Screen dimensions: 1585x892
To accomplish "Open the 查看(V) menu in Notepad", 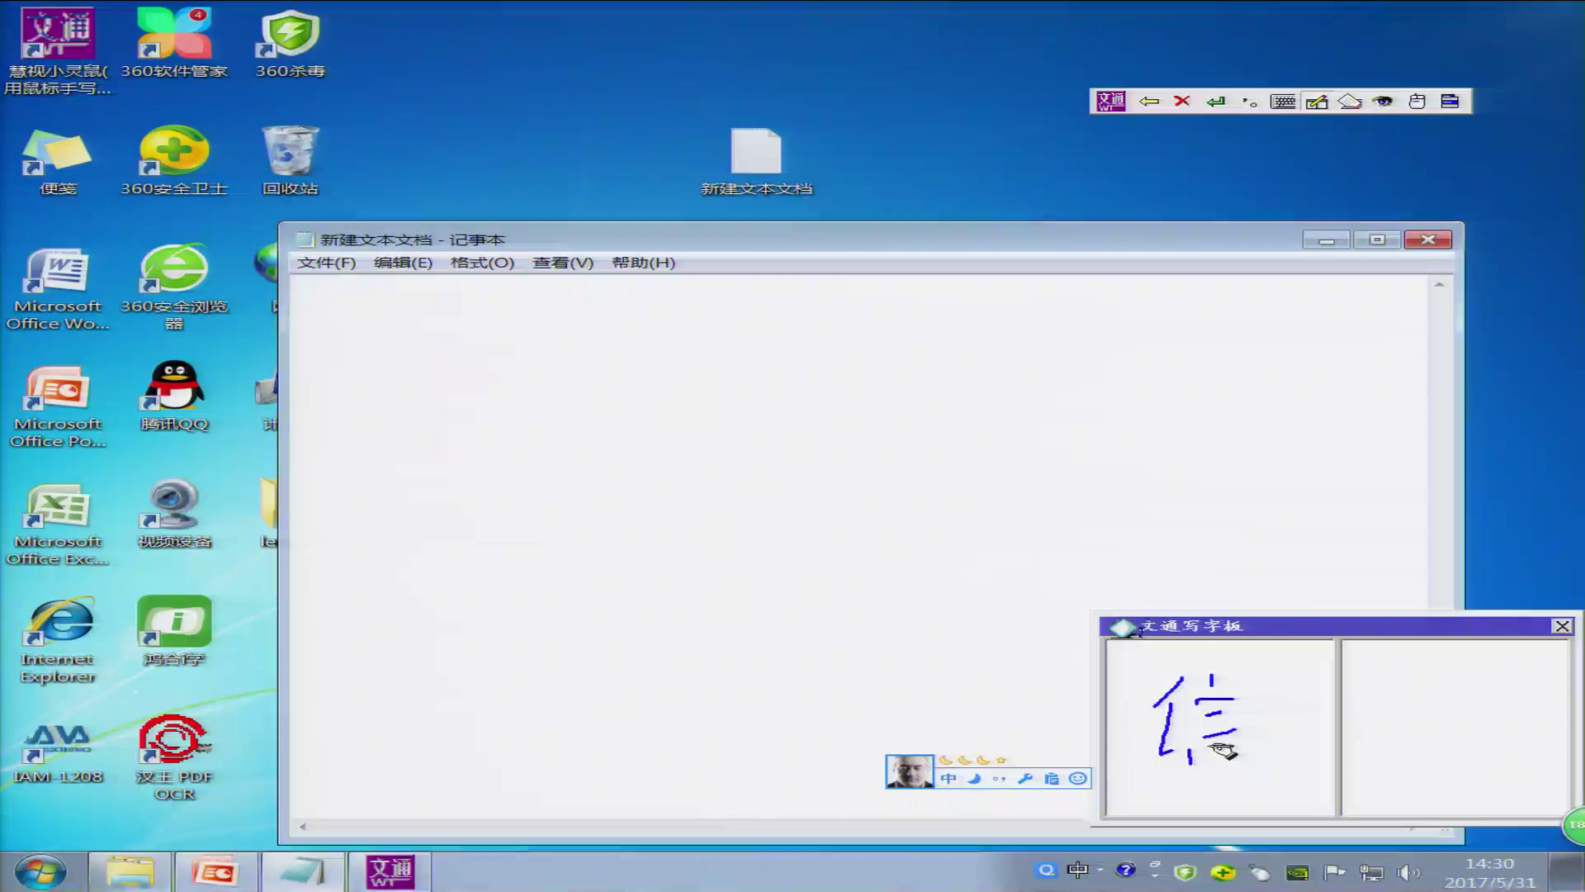I will (x=563, y=263).
